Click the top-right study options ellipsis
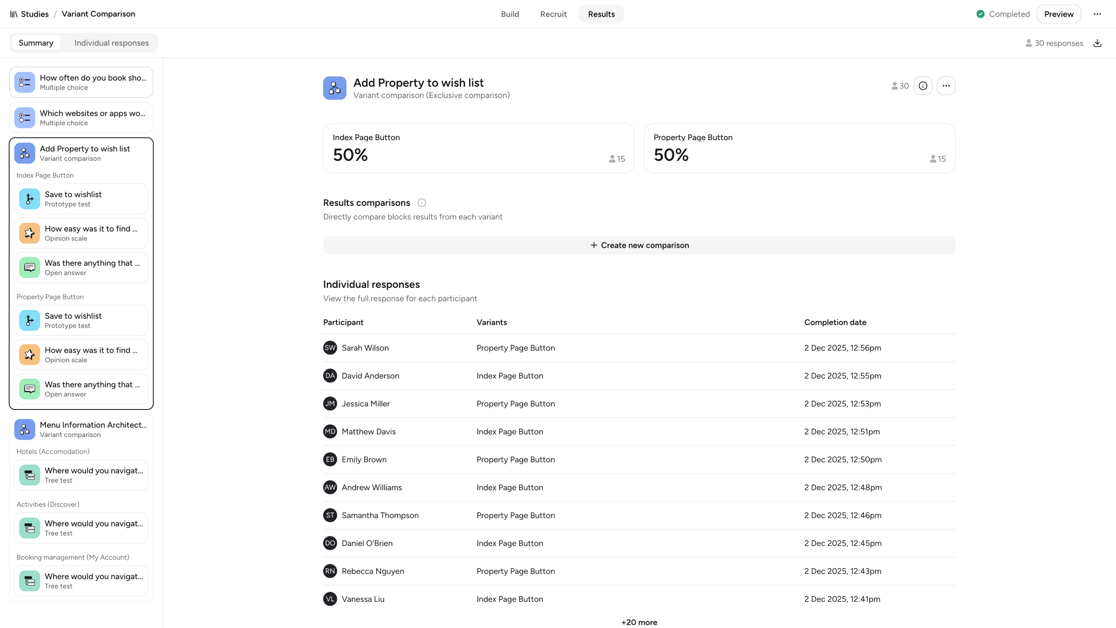 pos(1097,14)
